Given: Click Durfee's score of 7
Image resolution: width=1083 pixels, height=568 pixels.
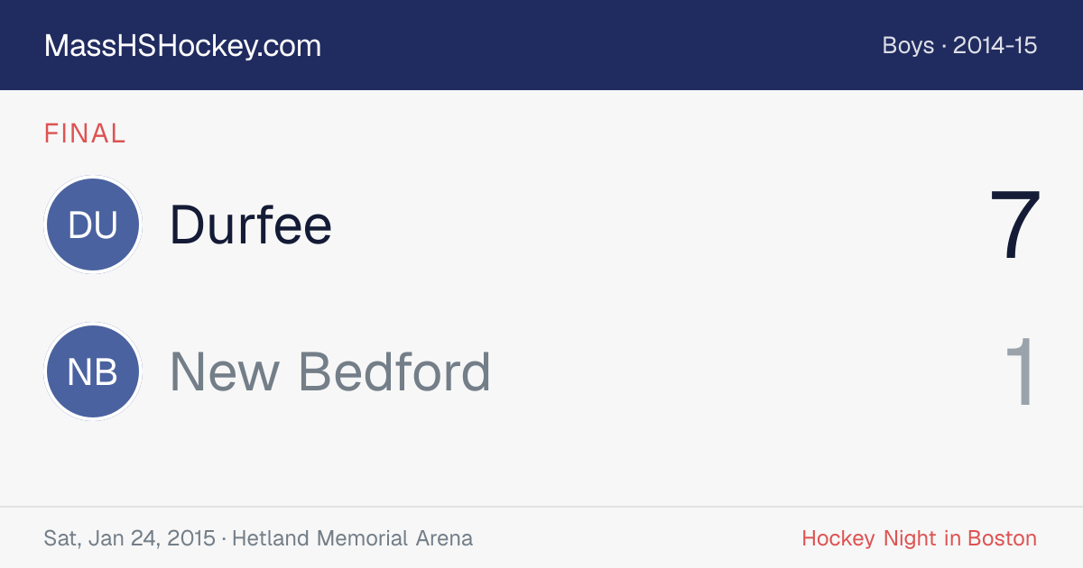Looking at the screenshot, I should click(x=1016, y=225).
